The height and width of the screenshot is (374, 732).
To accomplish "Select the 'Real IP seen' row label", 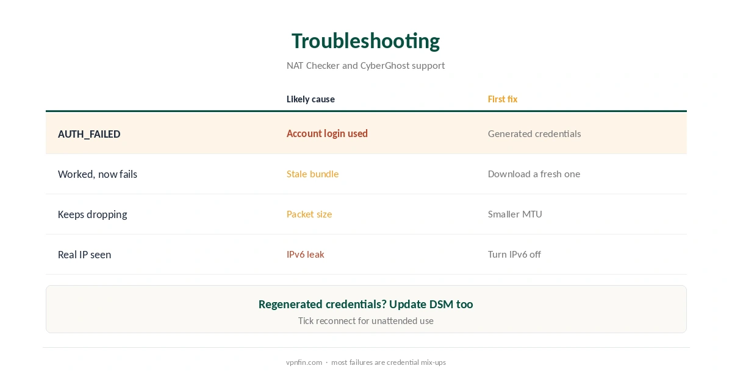I will pyautogui.click(x=84, y=255).
